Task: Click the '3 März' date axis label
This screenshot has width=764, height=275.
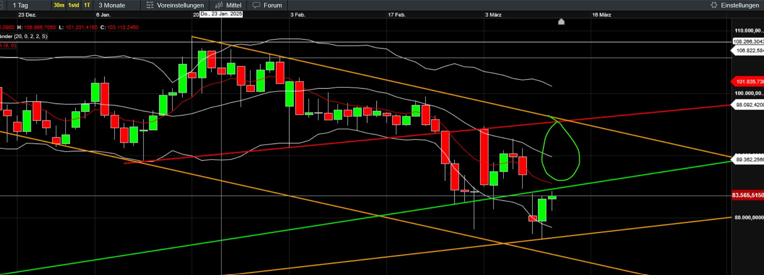Action: (x=493, y=15)
